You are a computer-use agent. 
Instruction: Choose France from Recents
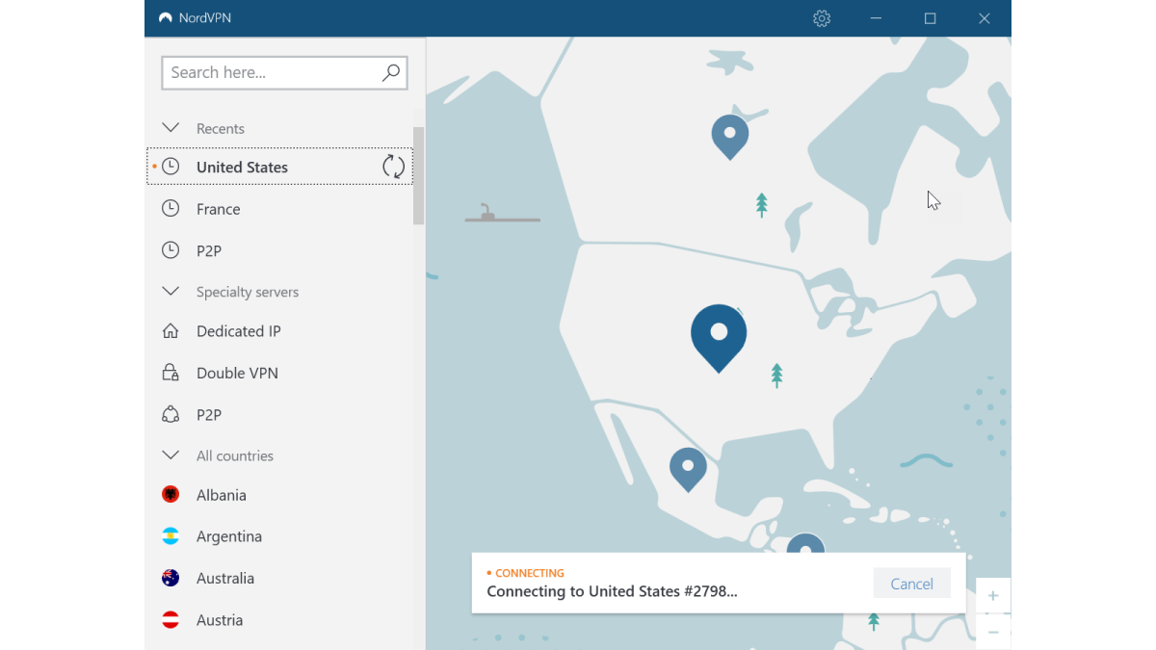coord(279,208)
